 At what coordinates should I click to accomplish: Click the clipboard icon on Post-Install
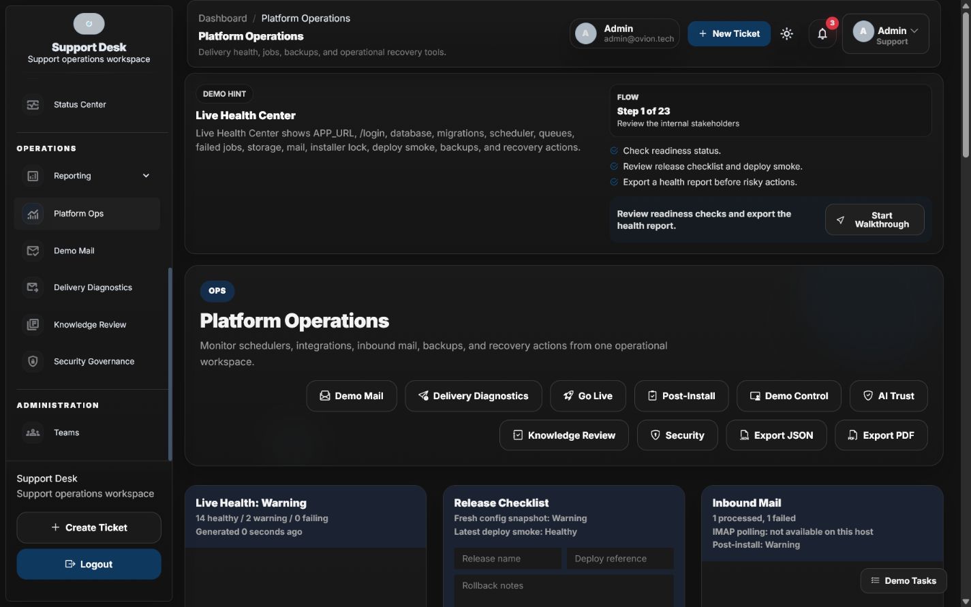click(x=652, y=396)
